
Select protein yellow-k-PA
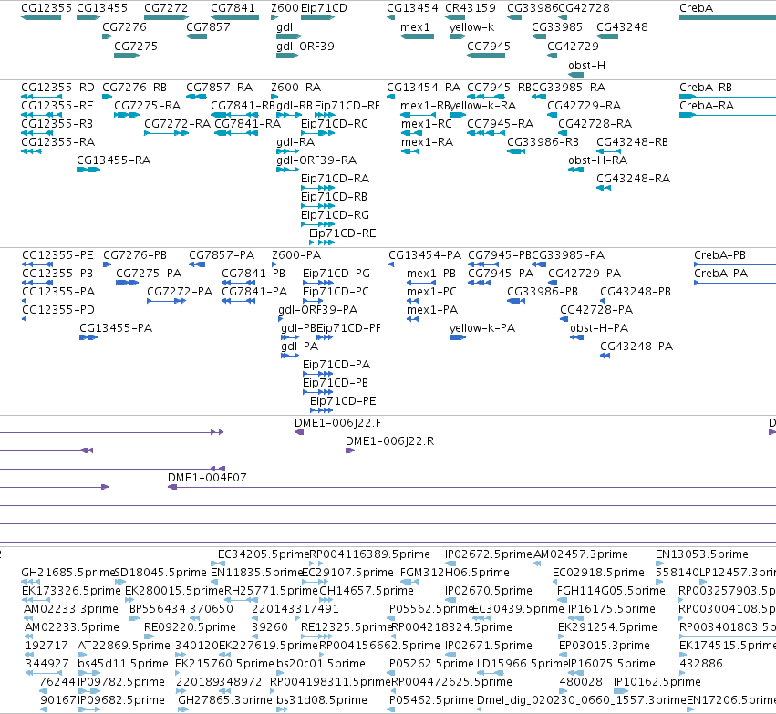pos(482,328)
